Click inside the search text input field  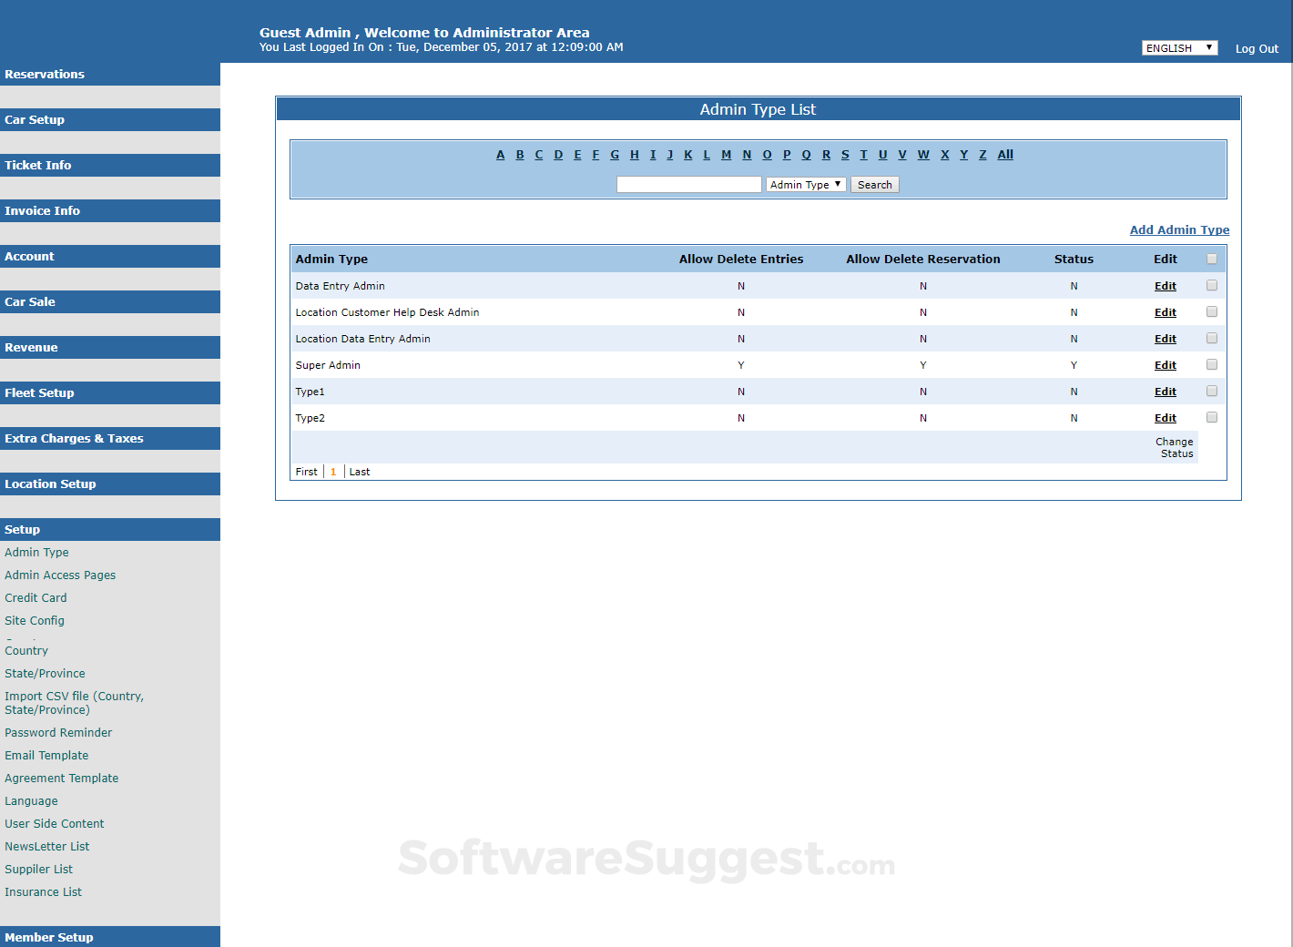click(688, 184)
